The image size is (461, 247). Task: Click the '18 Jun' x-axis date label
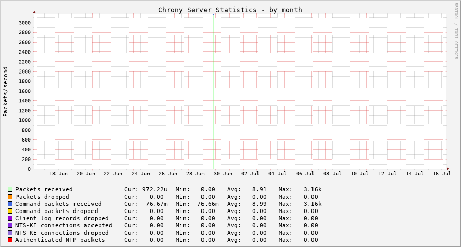tap(59, 174)
